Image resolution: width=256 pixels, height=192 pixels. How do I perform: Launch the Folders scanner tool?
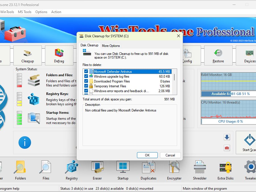21,170
